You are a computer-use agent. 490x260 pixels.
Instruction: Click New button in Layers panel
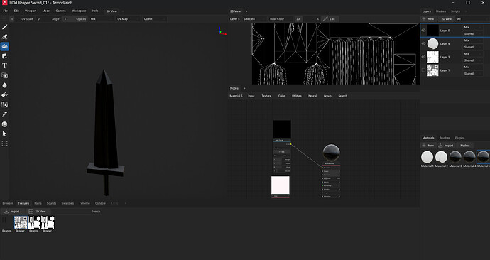[x=428, y=19]
